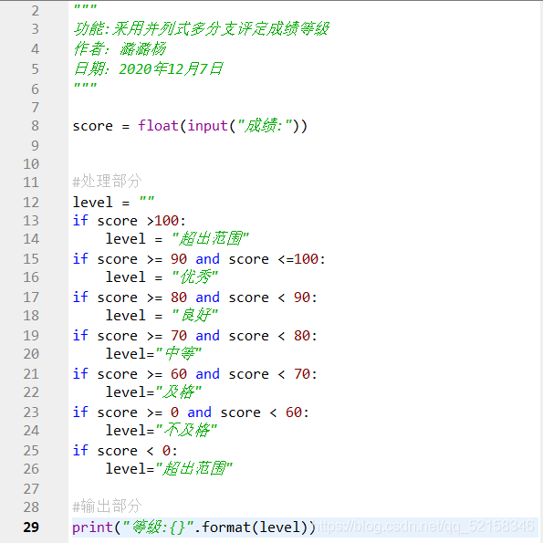Screen dimensions: 543x543
Task: Click line number 20 in the gutter
Action: (31, 354)
